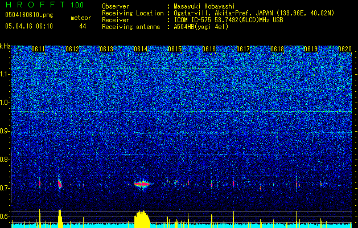
Task: Click the 0618 time marker
Action: (x=277, y=49)
